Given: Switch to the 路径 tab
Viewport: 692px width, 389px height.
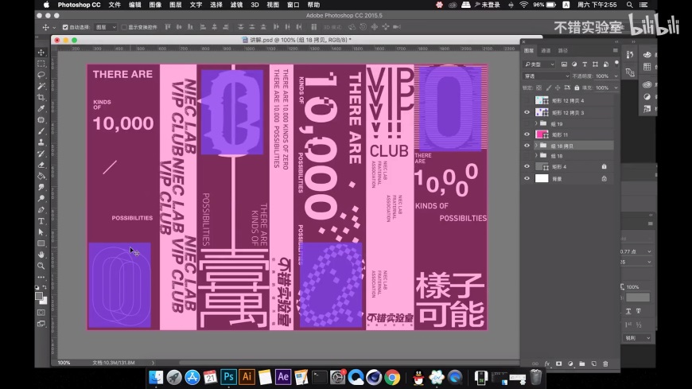Looking at the screenshot, I should coord(562,51).
